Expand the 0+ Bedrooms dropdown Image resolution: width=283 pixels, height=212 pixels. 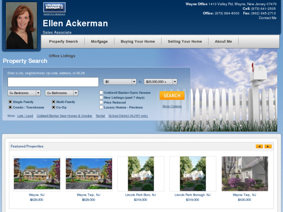[24, 93]
